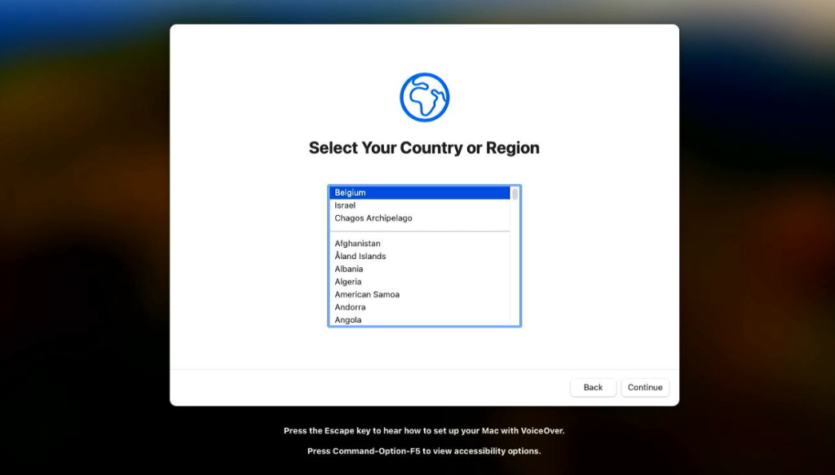Pick Afghanistan from the country list
This screenshot has height=475, width=835.
(x=420, y=244)
